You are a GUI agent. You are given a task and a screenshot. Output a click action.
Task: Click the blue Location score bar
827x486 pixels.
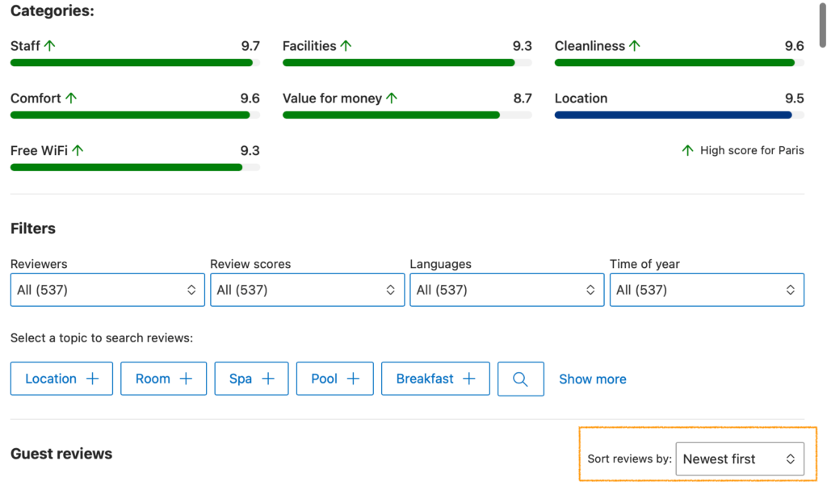(x=679, y=115)
